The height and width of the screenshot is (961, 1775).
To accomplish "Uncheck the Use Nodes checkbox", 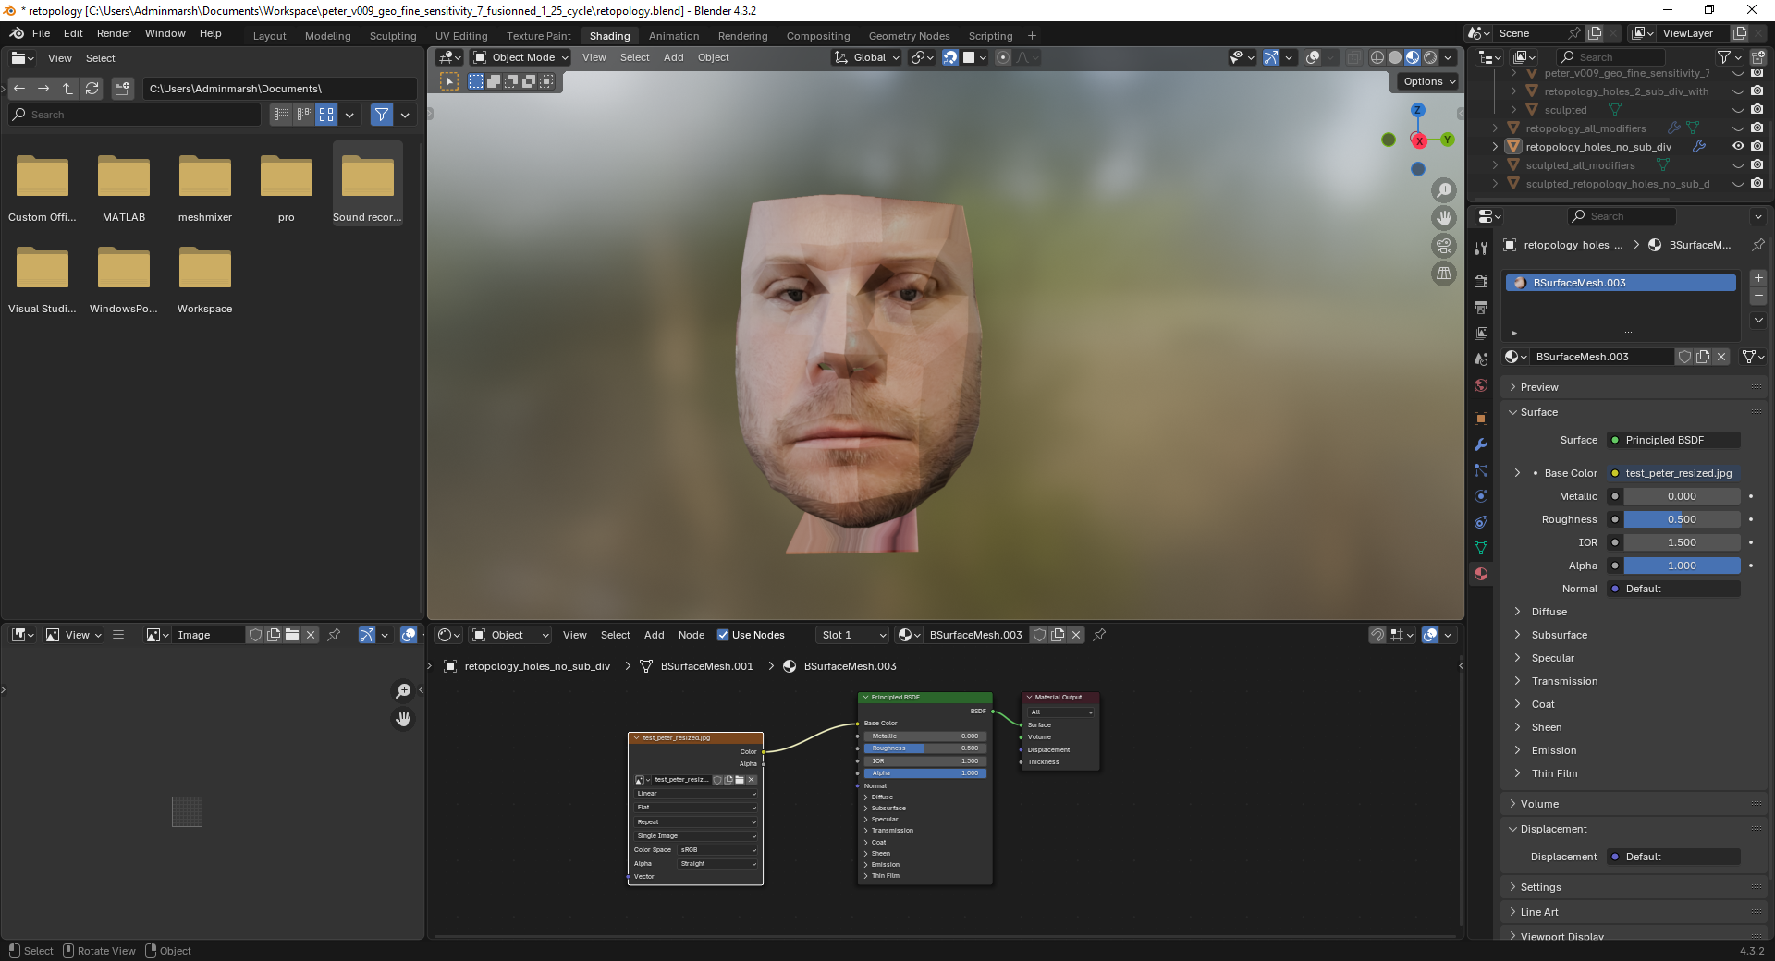I will pyautogui.click(x=723, y=635).
